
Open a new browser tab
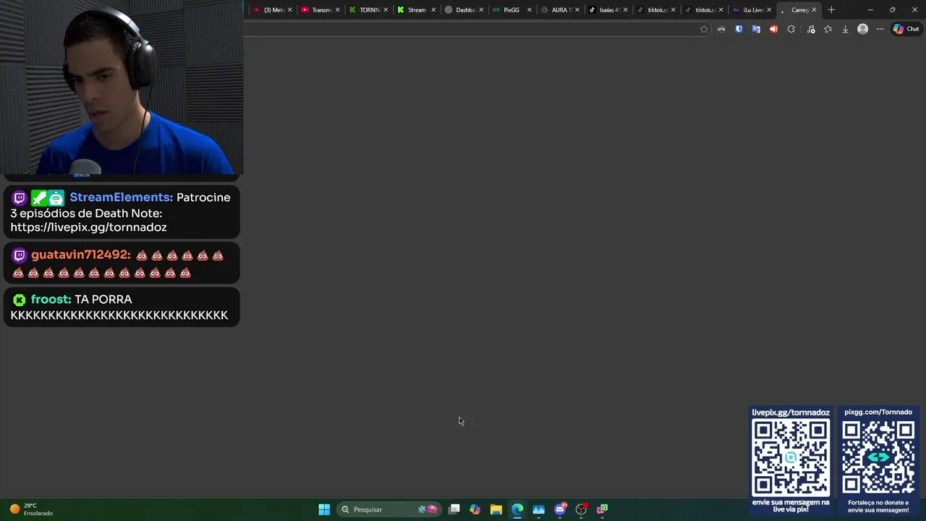point(831,10)
